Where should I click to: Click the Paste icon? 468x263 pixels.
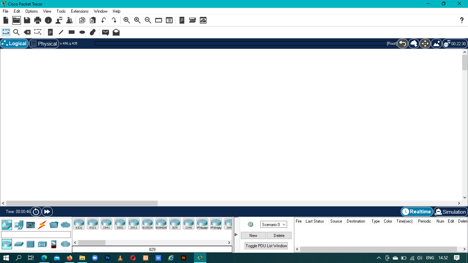click(93, 20)
